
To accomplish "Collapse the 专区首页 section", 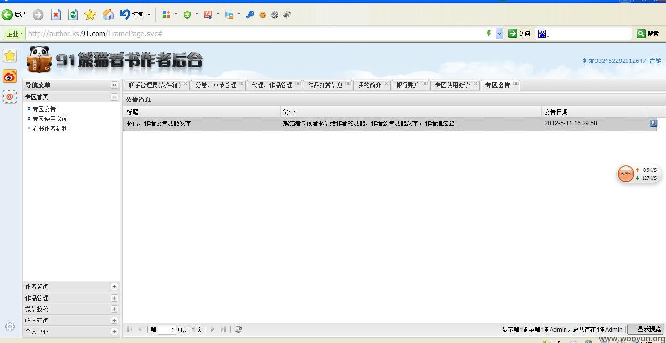I will click(114, 97).
